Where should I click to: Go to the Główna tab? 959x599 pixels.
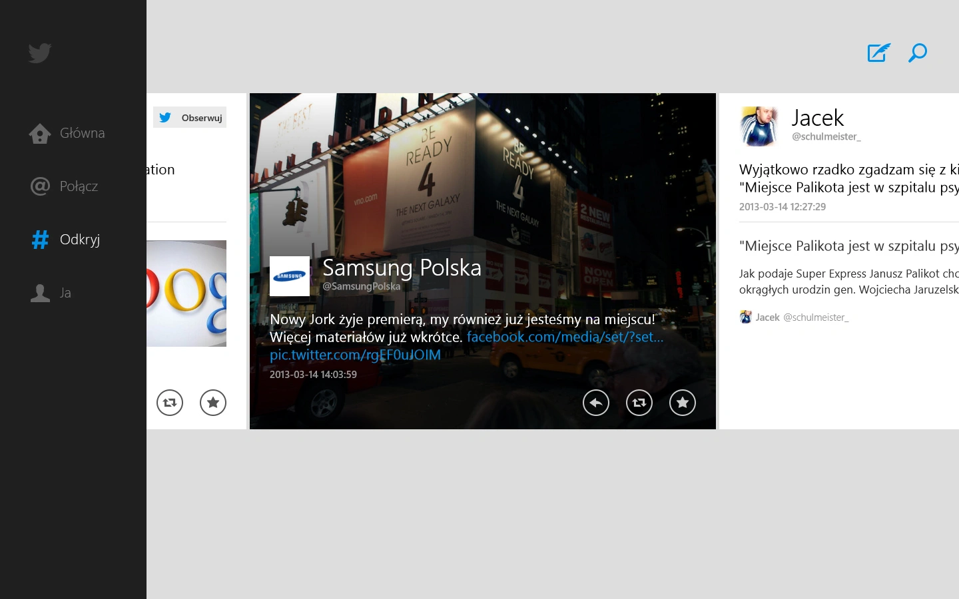pyautogui.click(x=82, y=133)
